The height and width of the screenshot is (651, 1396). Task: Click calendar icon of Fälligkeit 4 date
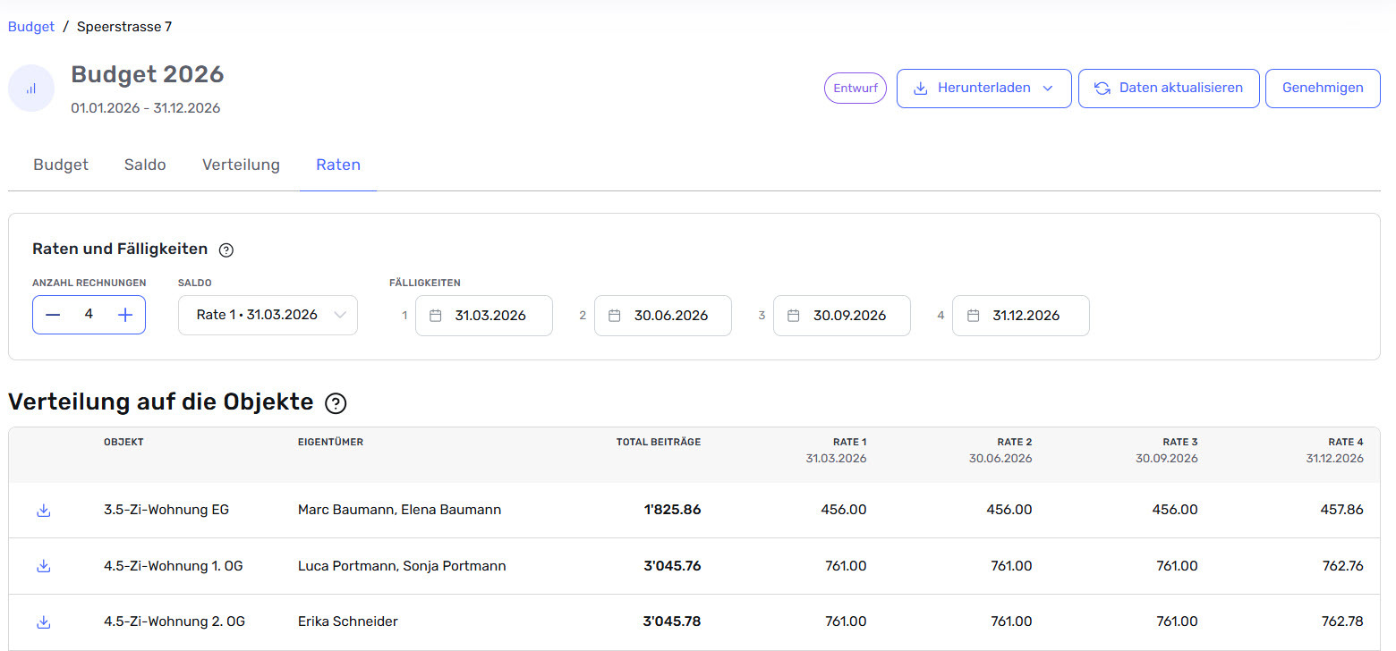click(x=973, y=316)
